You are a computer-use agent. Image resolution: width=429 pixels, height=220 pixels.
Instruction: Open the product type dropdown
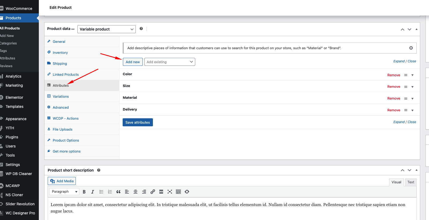tap(107, 29)
